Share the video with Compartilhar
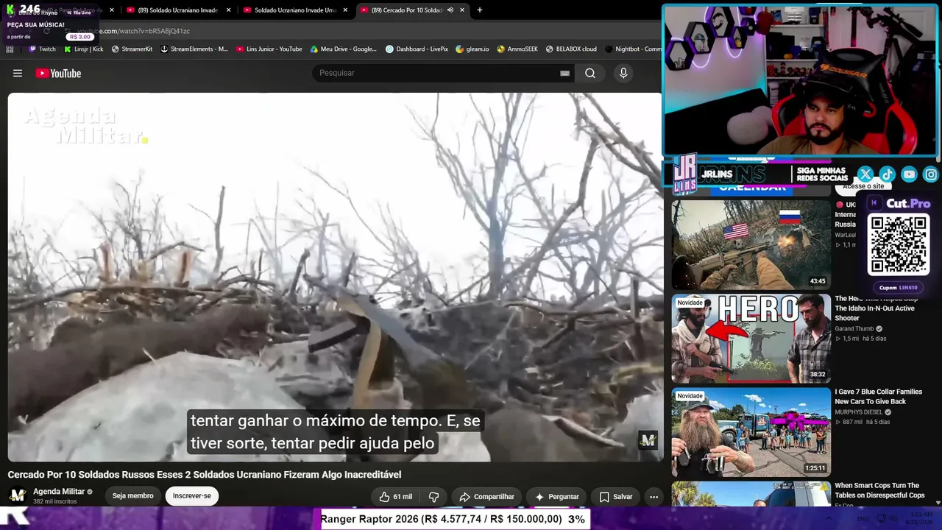 coord(486,497)
